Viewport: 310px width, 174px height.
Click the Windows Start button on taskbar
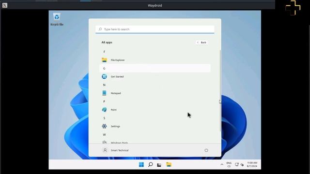pos(141,164)
